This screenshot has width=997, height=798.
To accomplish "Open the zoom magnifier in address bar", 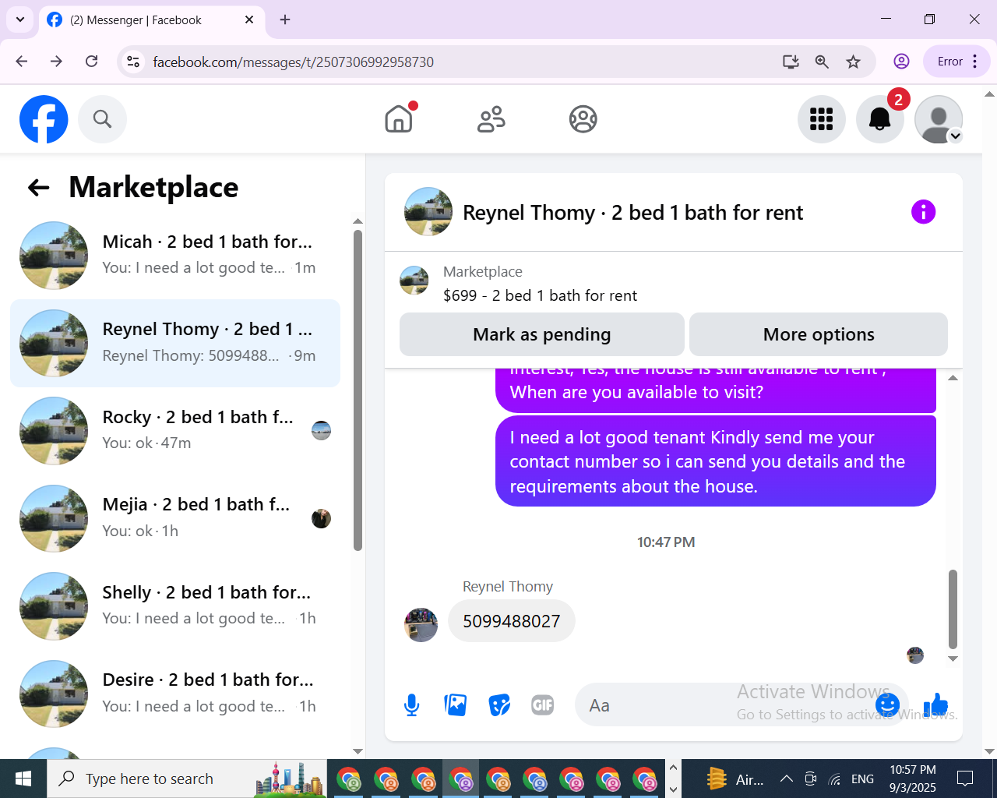I will coord(822,62).
